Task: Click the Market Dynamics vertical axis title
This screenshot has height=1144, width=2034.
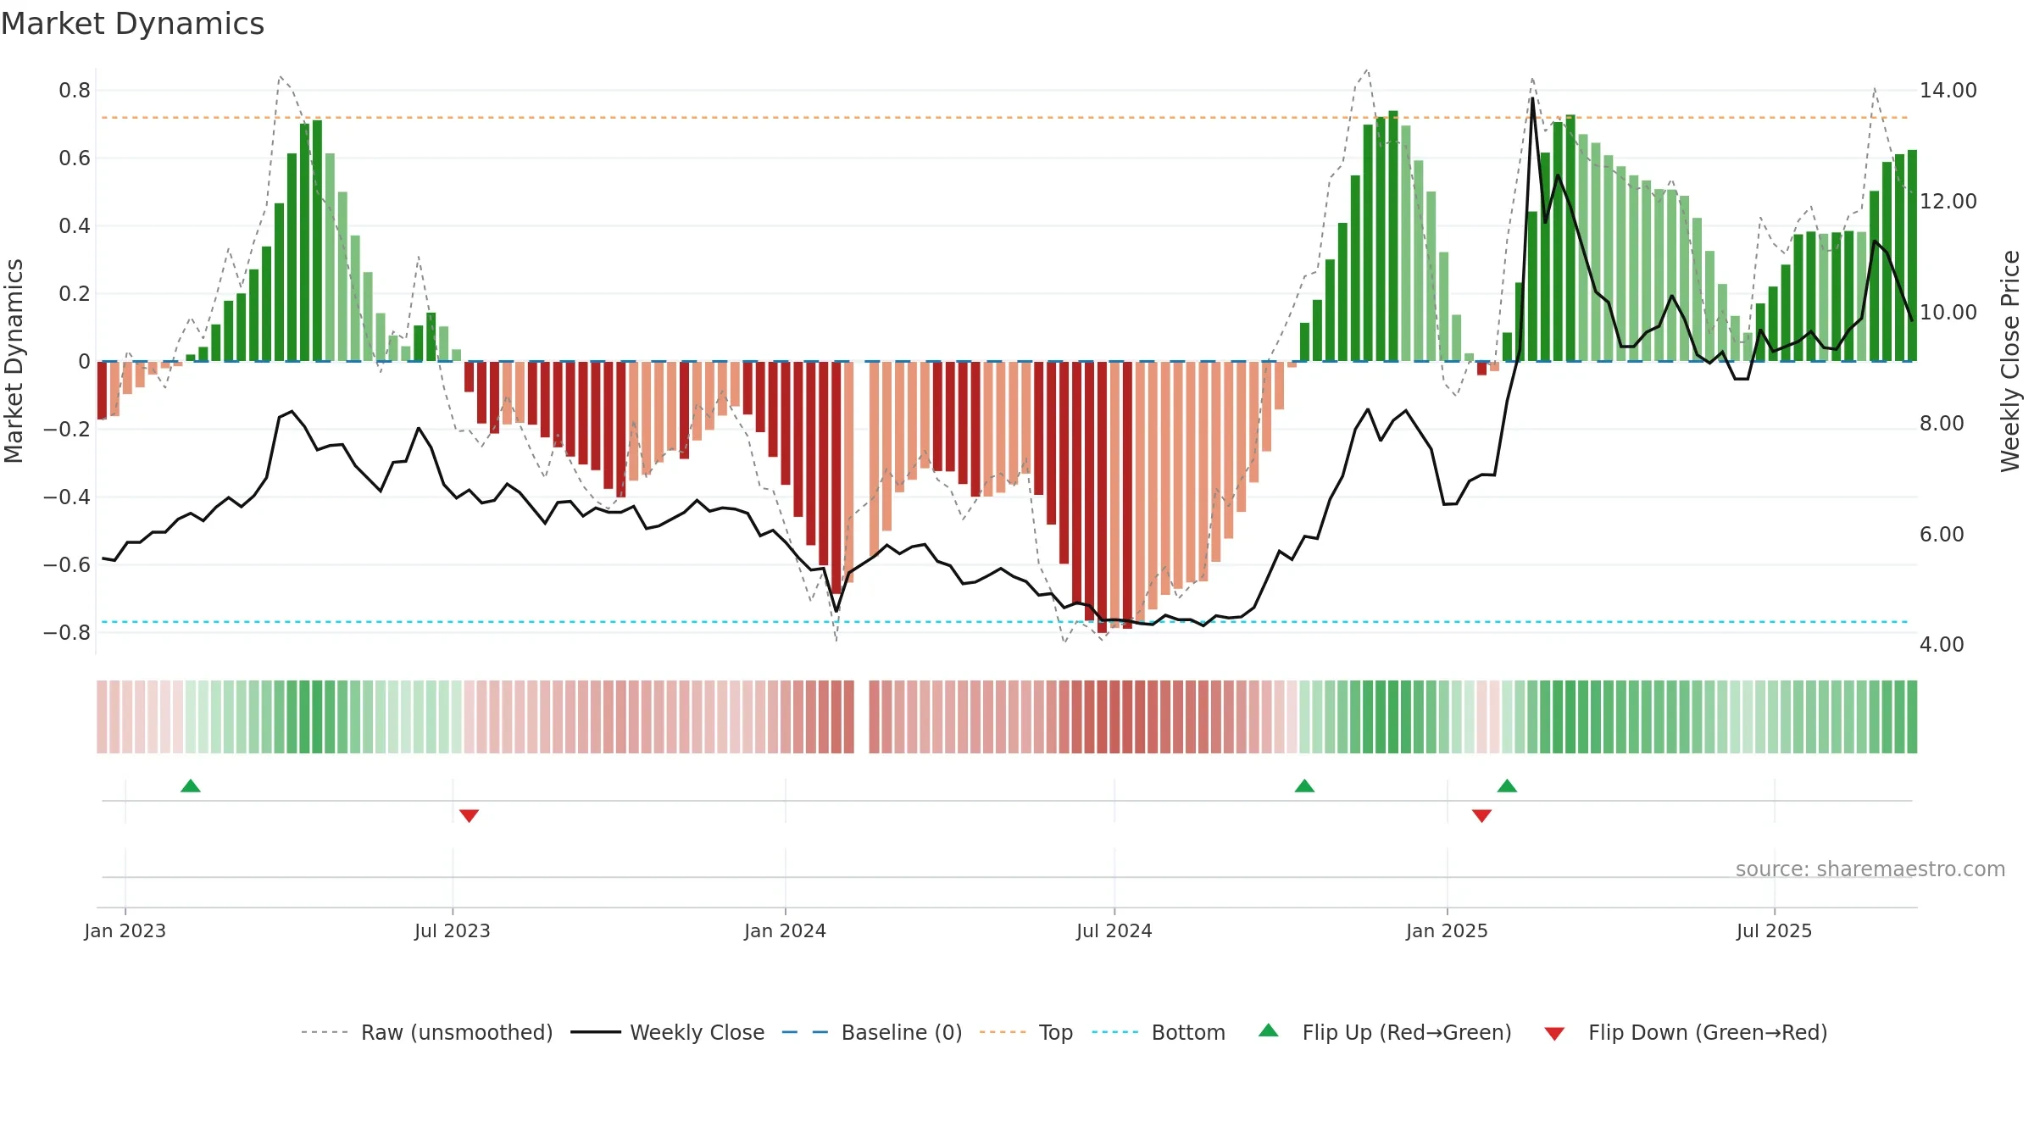Action: point(14,361)
